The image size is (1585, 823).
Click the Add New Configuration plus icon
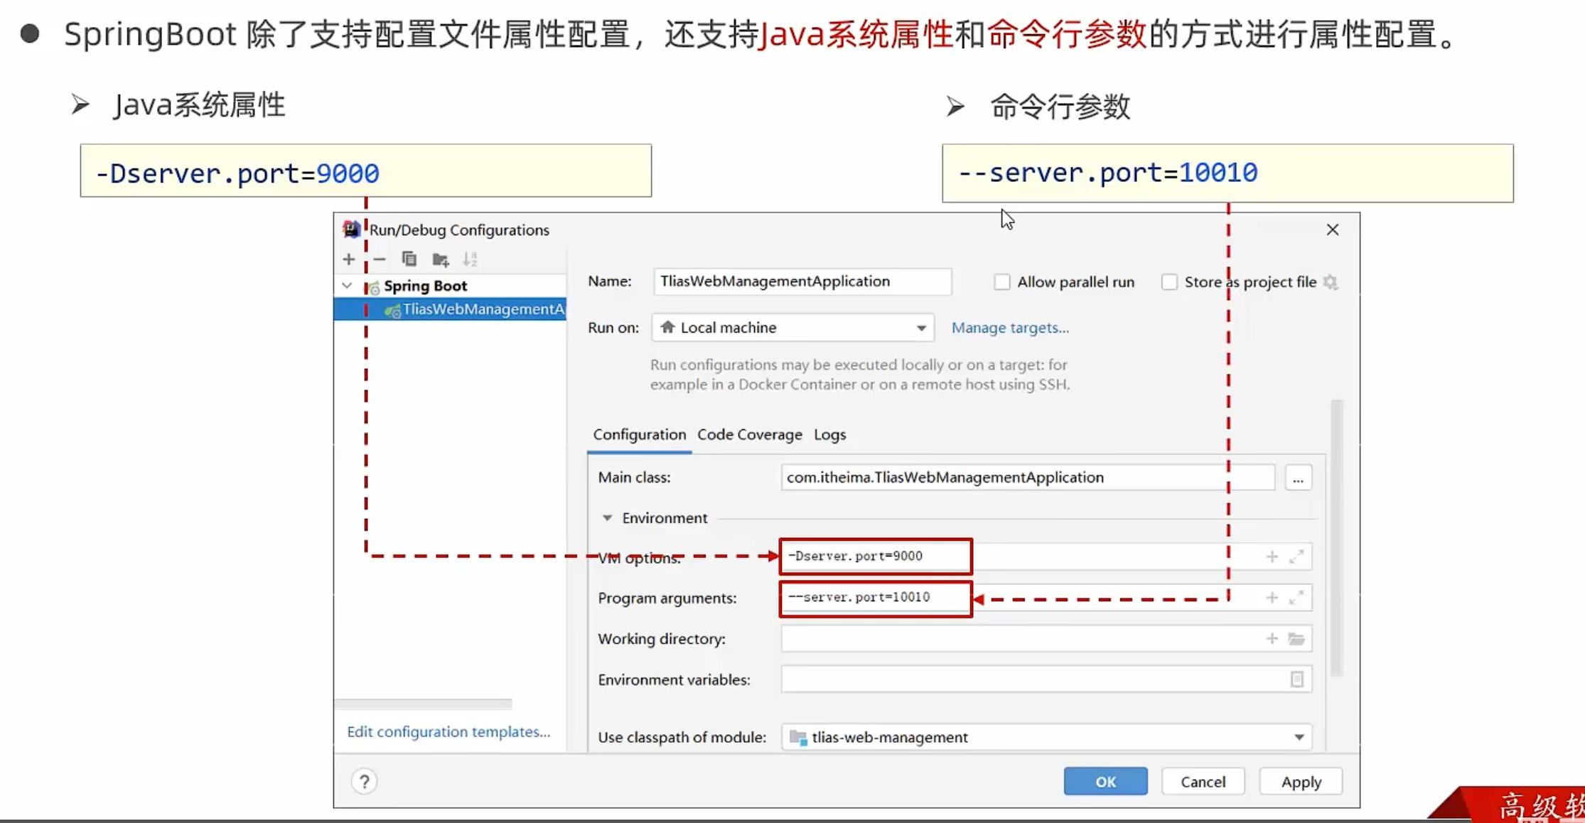[348, 259]
